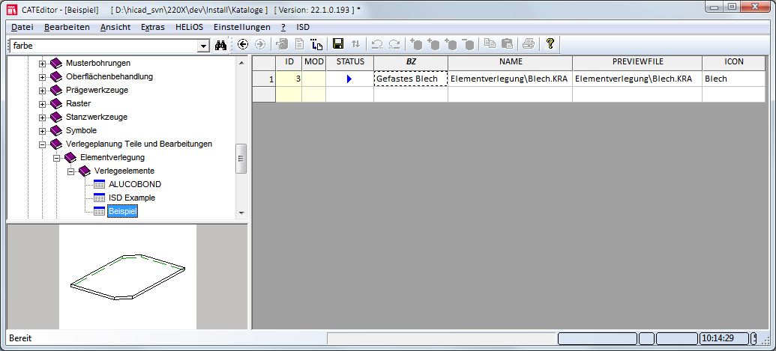
Task: Click the ICON column header
Action: coord(733,63)
